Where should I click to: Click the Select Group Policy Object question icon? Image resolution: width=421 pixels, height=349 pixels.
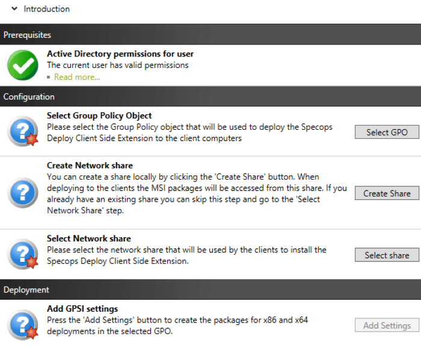(23, 131)
